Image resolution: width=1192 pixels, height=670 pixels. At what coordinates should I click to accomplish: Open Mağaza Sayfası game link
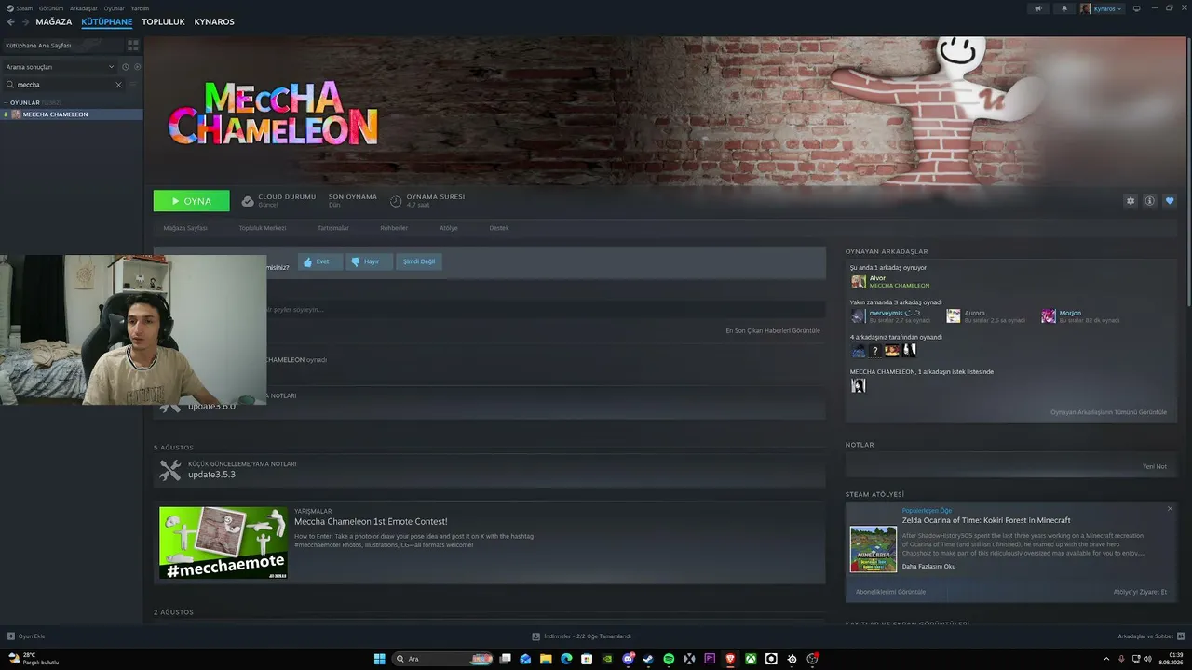(185, 228)
